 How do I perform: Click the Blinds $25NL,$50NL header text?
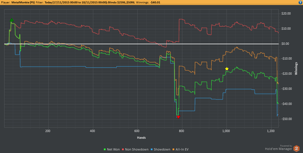point(122,3)
